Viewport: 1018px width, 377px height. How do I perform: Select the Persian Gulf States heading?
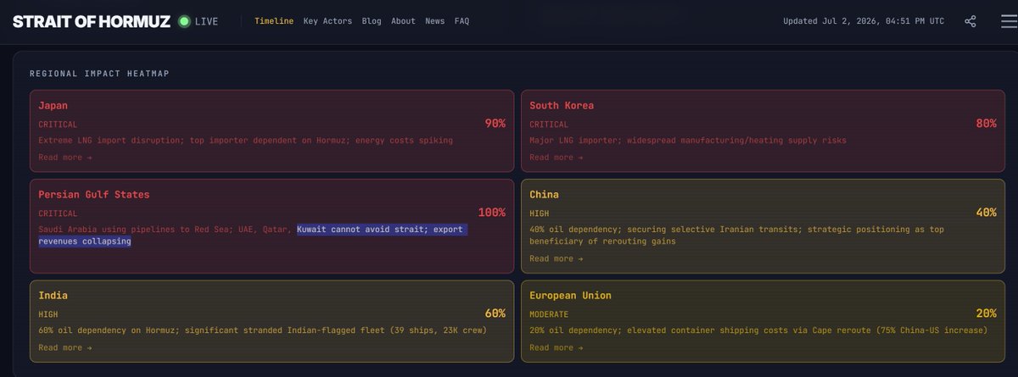(x=93, y=195)
